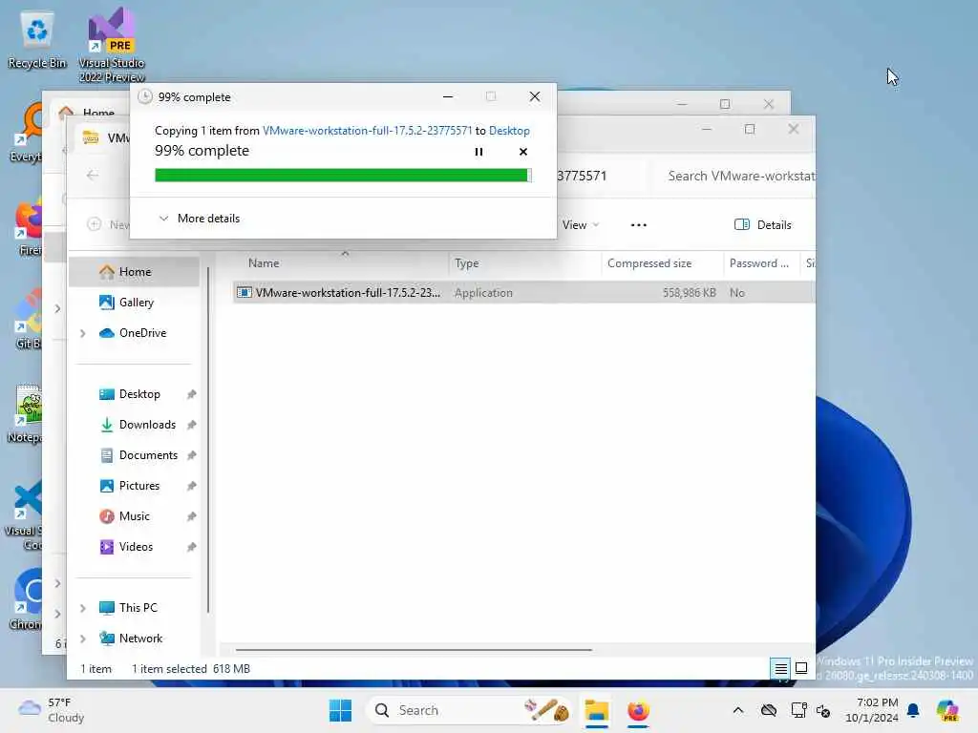Image resolution: width=978 pixels, height=733 pixels.
Task: Expand More details in copy dialog
Action: [x=200, y=219]
